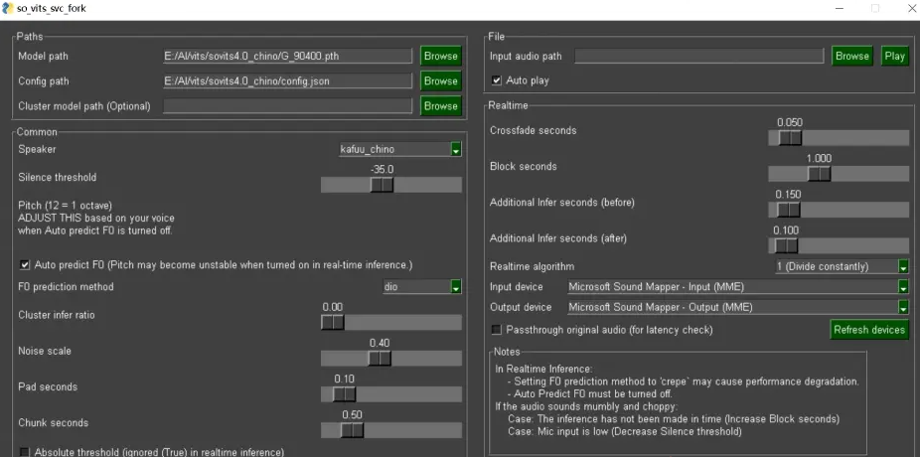Screen dimensions: 920x457
Task: Click the Cluster infer ratio slider
Action: pos(391,323)
